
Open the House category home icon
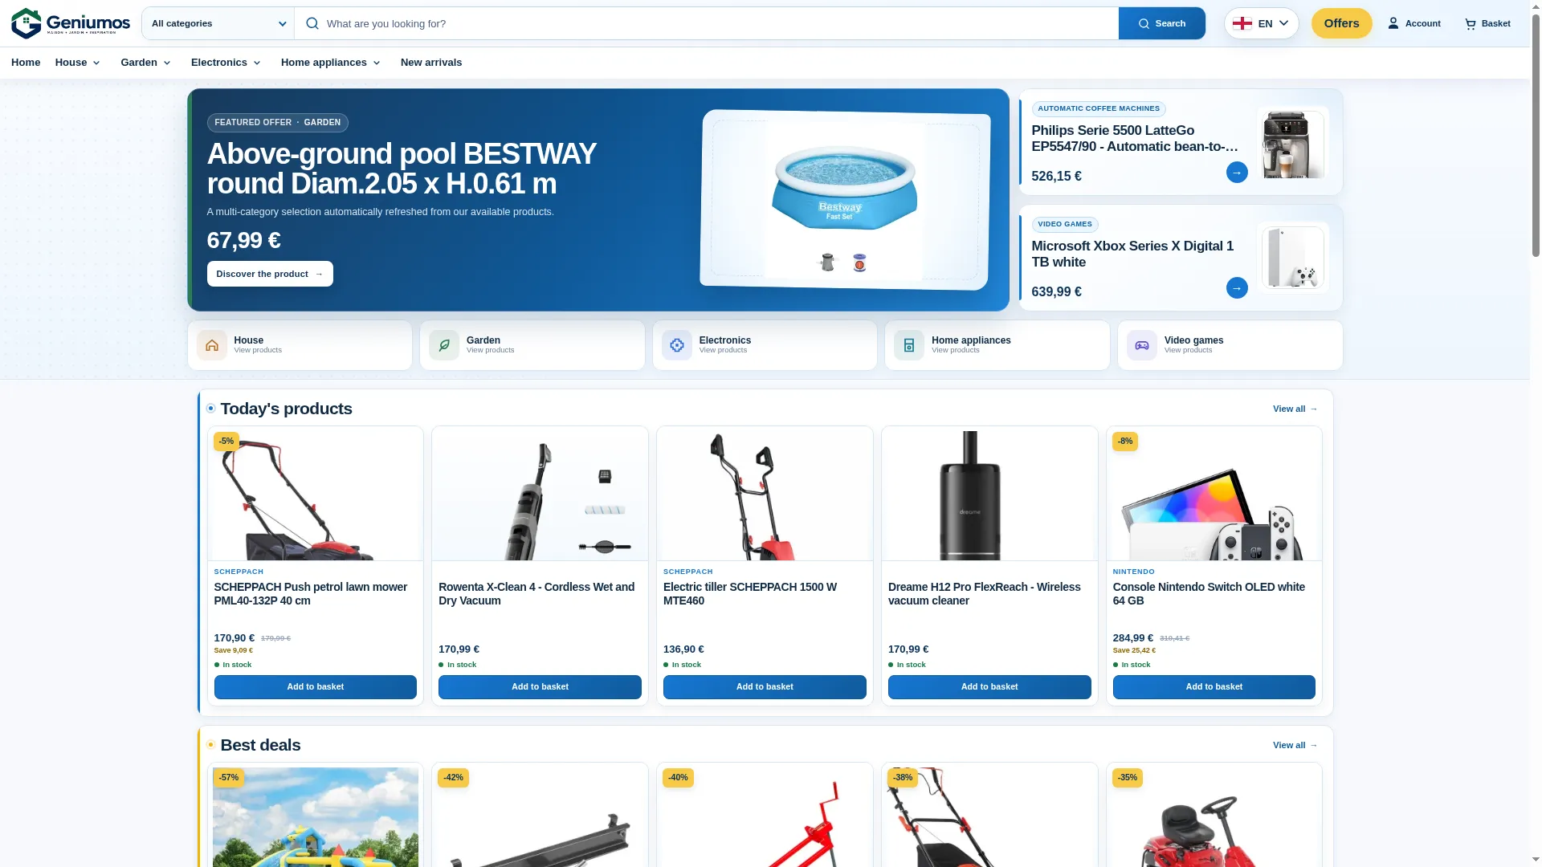[212, 345]
